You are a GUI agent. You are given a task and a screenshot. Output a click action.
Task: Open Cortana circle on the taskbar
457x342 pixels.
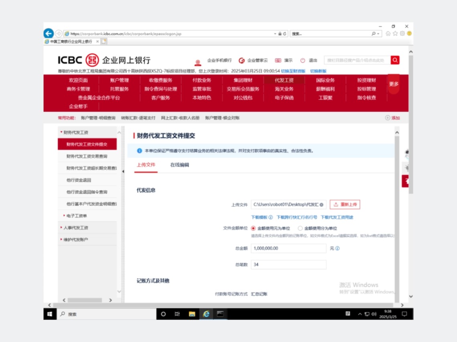pos(163,314)
